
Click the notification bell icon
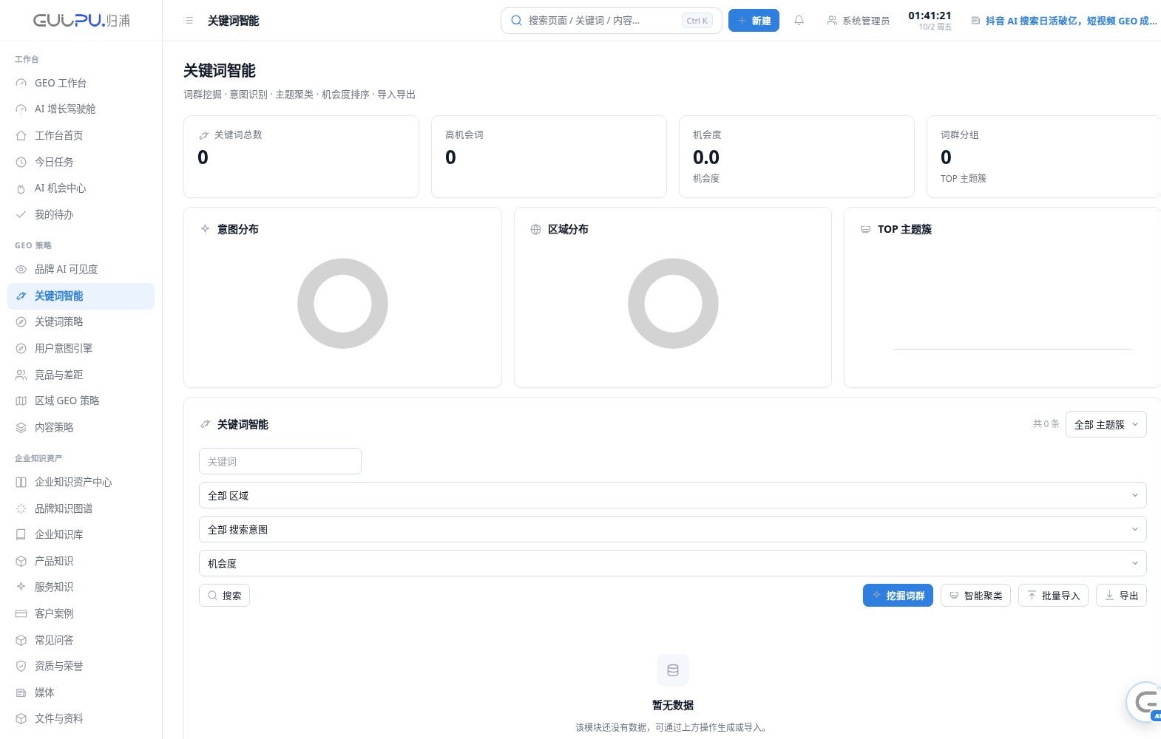799,21
